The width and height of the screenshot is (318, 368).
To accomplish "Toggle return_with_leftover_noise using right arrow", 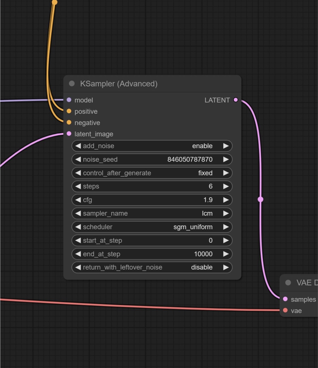I will [226, 267].
